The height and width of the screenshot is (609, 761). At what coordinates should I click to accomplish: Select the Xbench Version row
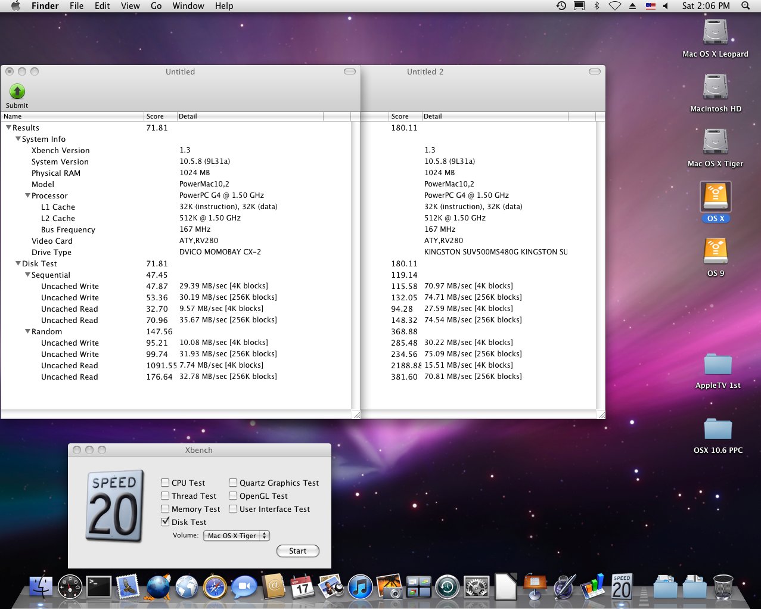176,150
